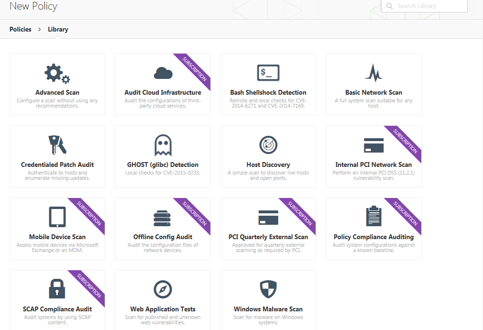Click the Policy Compliance Auditing clipboard icon
The image size is (483, 330).
pos(373,216)
